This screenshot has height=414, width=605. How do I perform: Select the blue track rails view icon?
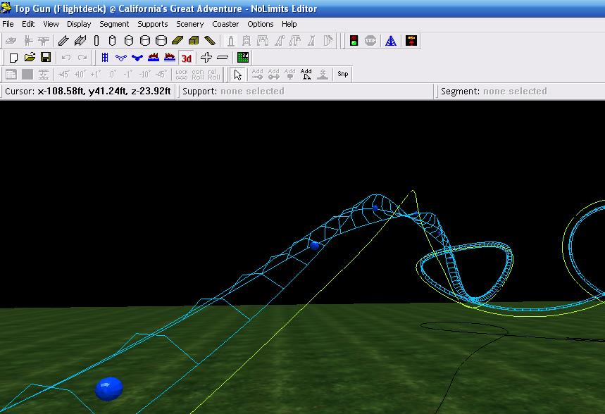[104, 58]
